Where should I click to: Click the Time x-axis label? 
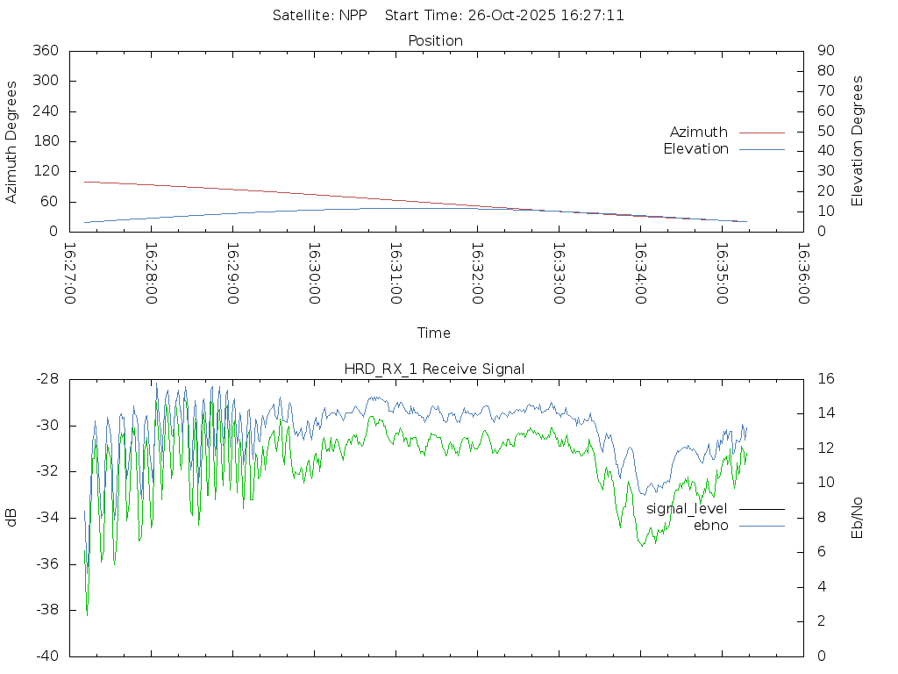click(x=434, y=333)
